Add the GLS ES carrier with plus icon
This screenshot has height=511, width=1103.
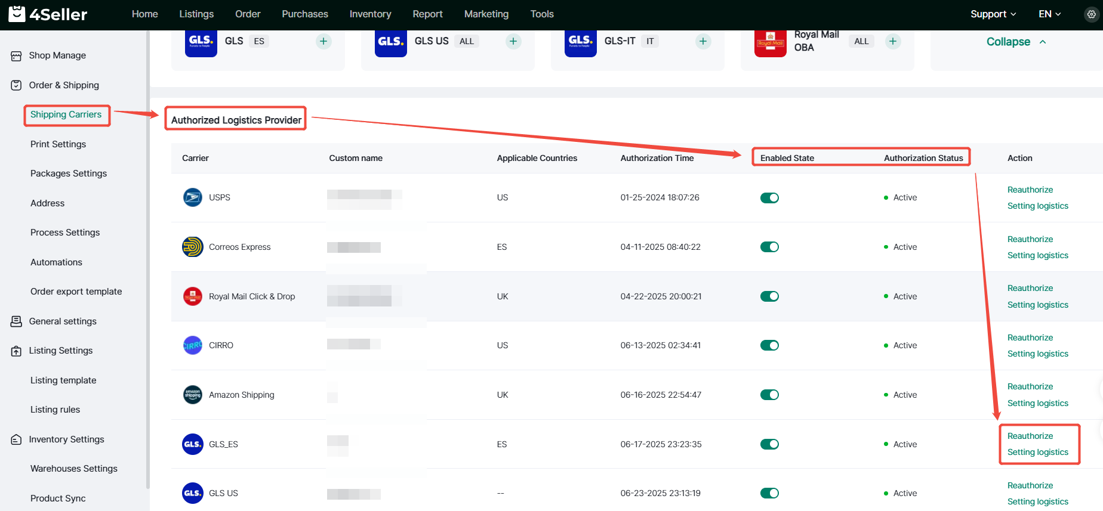coord(323,41)
